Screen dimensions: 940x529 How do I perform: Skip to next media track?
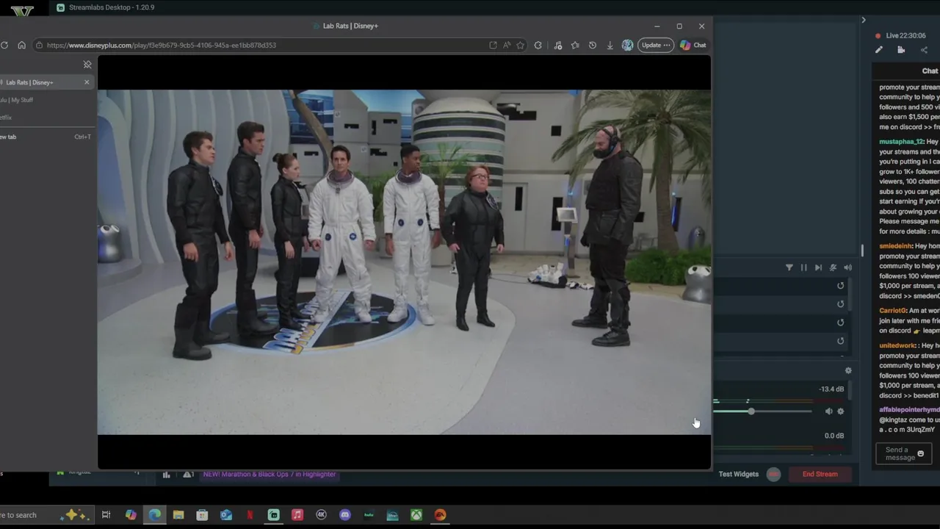pyautogui.click(x=819, y=268)
